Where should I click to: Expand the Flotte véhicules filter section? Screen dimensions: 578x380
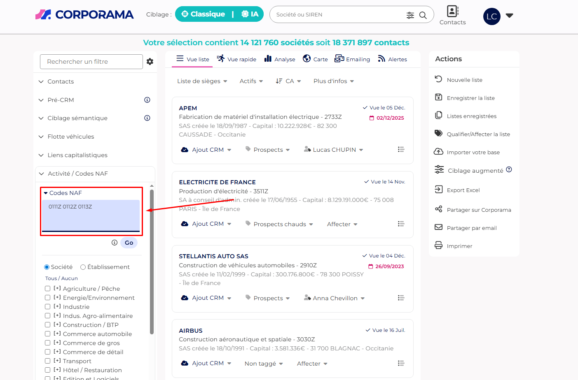(70, 137)
